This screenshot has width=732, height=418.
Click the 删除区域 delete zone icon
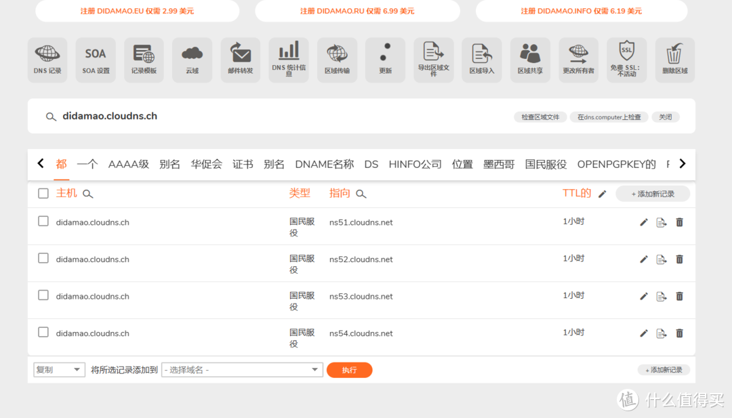[675, 60]
